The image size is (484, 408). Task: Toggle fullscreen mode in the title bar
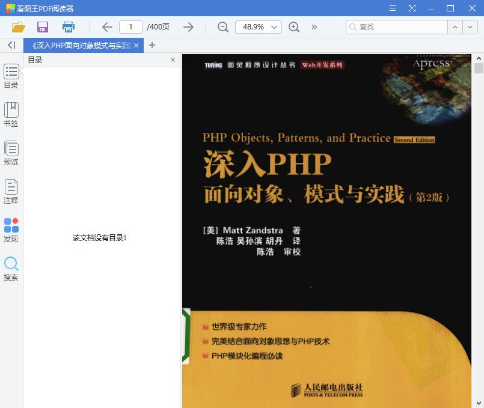(x=411, y=8)
